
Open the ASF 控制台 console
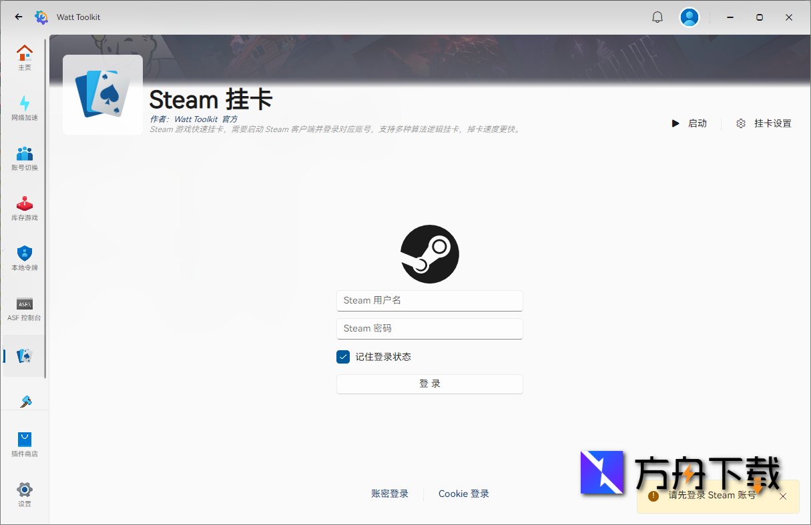[25, 308]
